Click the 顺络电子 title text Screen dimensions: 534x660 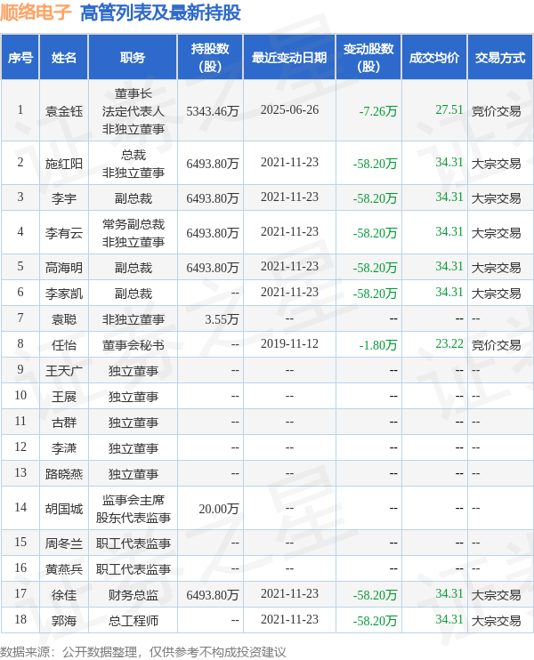(36, 12)
